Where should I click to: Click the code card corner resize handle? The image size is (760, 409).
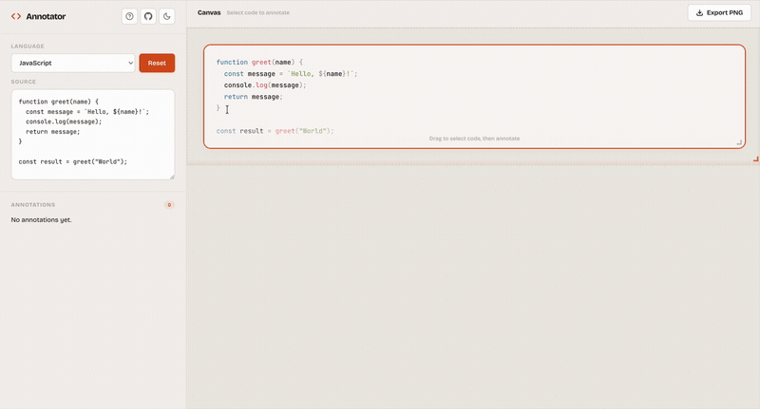coord(739,142)
